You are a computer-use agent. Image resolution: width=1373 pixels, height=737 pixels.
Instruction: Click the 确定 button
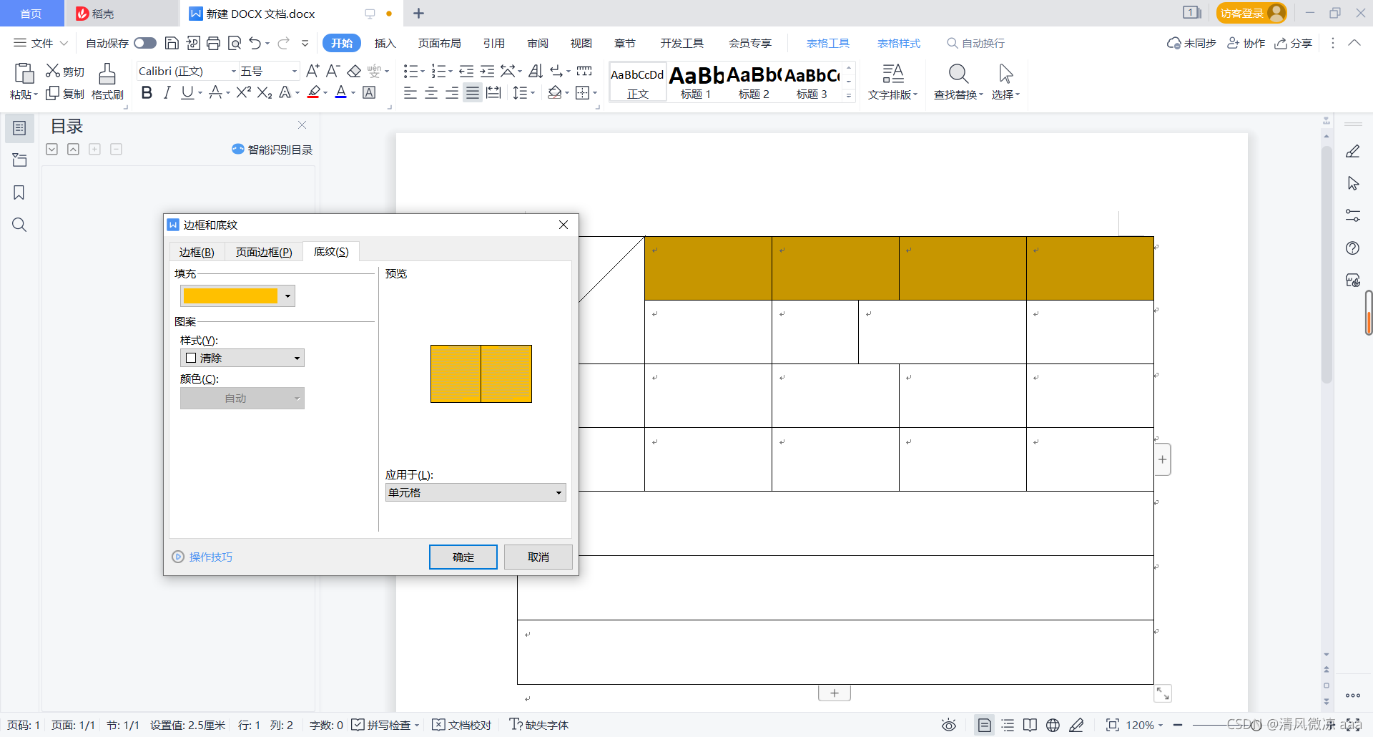coord(463,557)
